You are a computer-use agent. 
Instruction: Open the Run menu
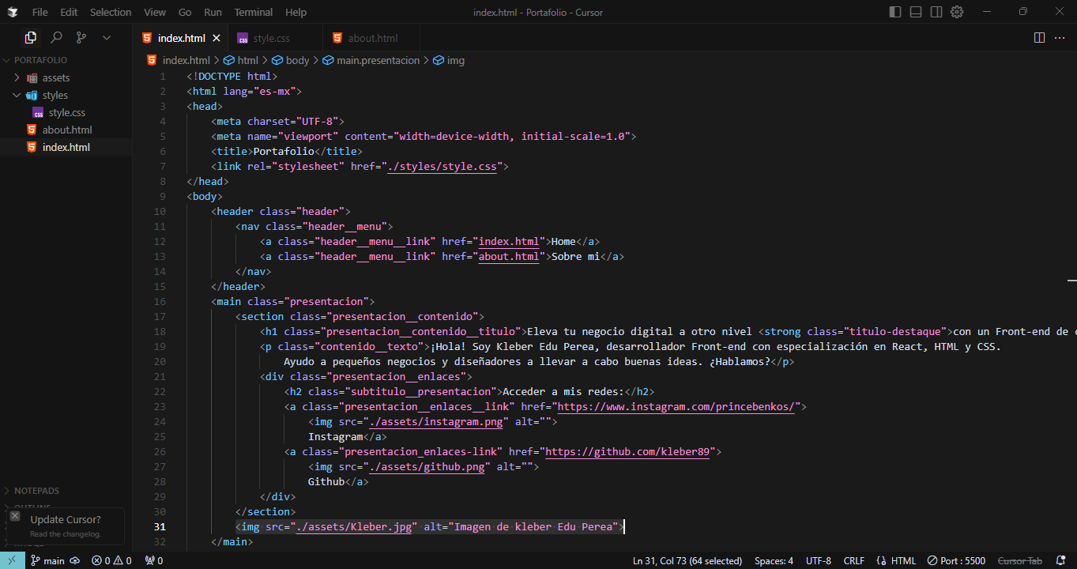pyautogui.click(x=213, y=12)
